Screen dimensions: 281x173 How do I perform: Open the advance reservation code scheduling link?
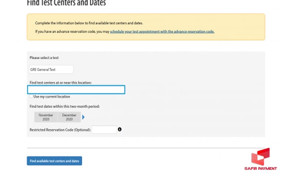click(x=162, y=31)
